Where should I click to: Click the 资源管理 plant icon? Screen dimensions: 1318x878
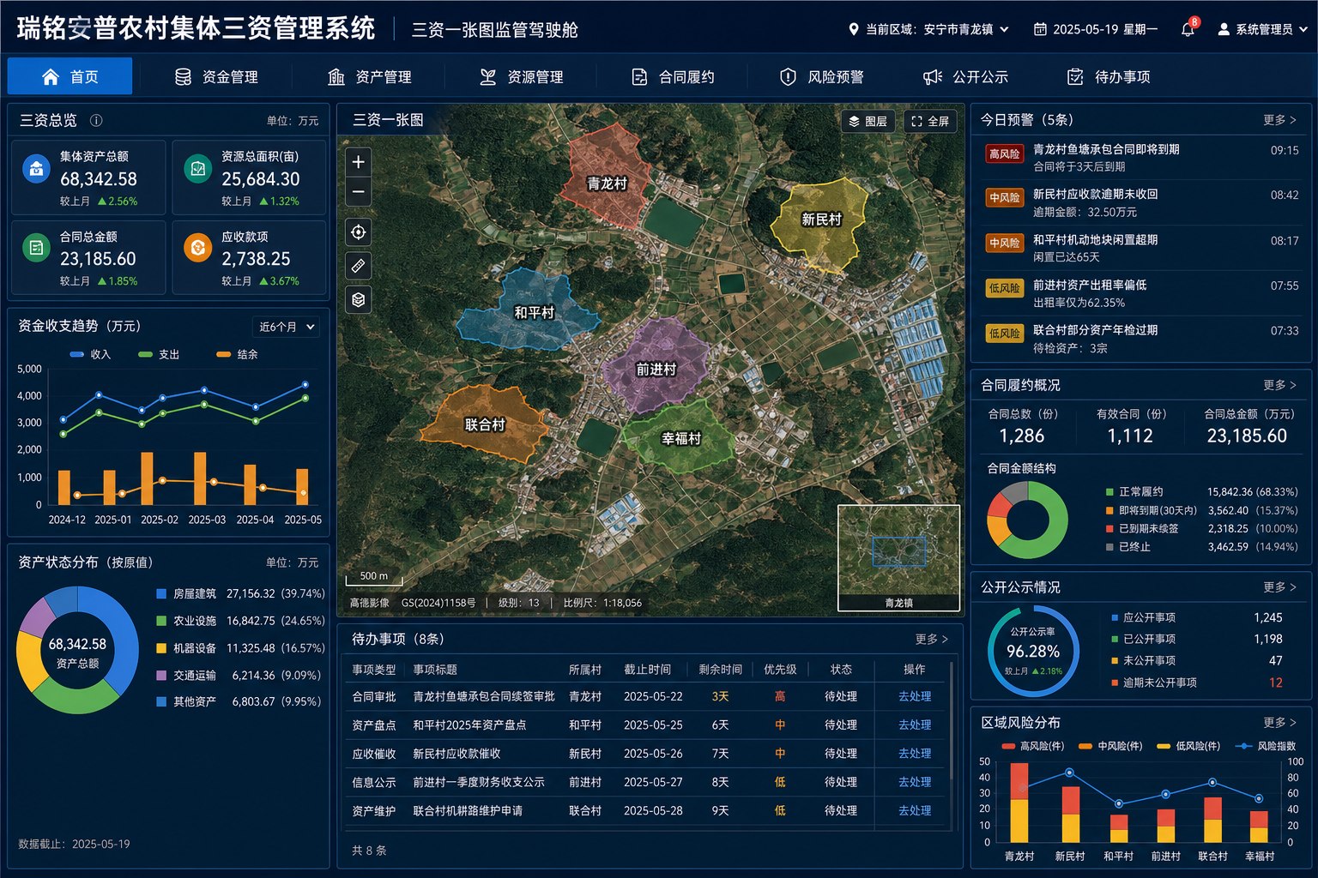click(x=488, y=77)
